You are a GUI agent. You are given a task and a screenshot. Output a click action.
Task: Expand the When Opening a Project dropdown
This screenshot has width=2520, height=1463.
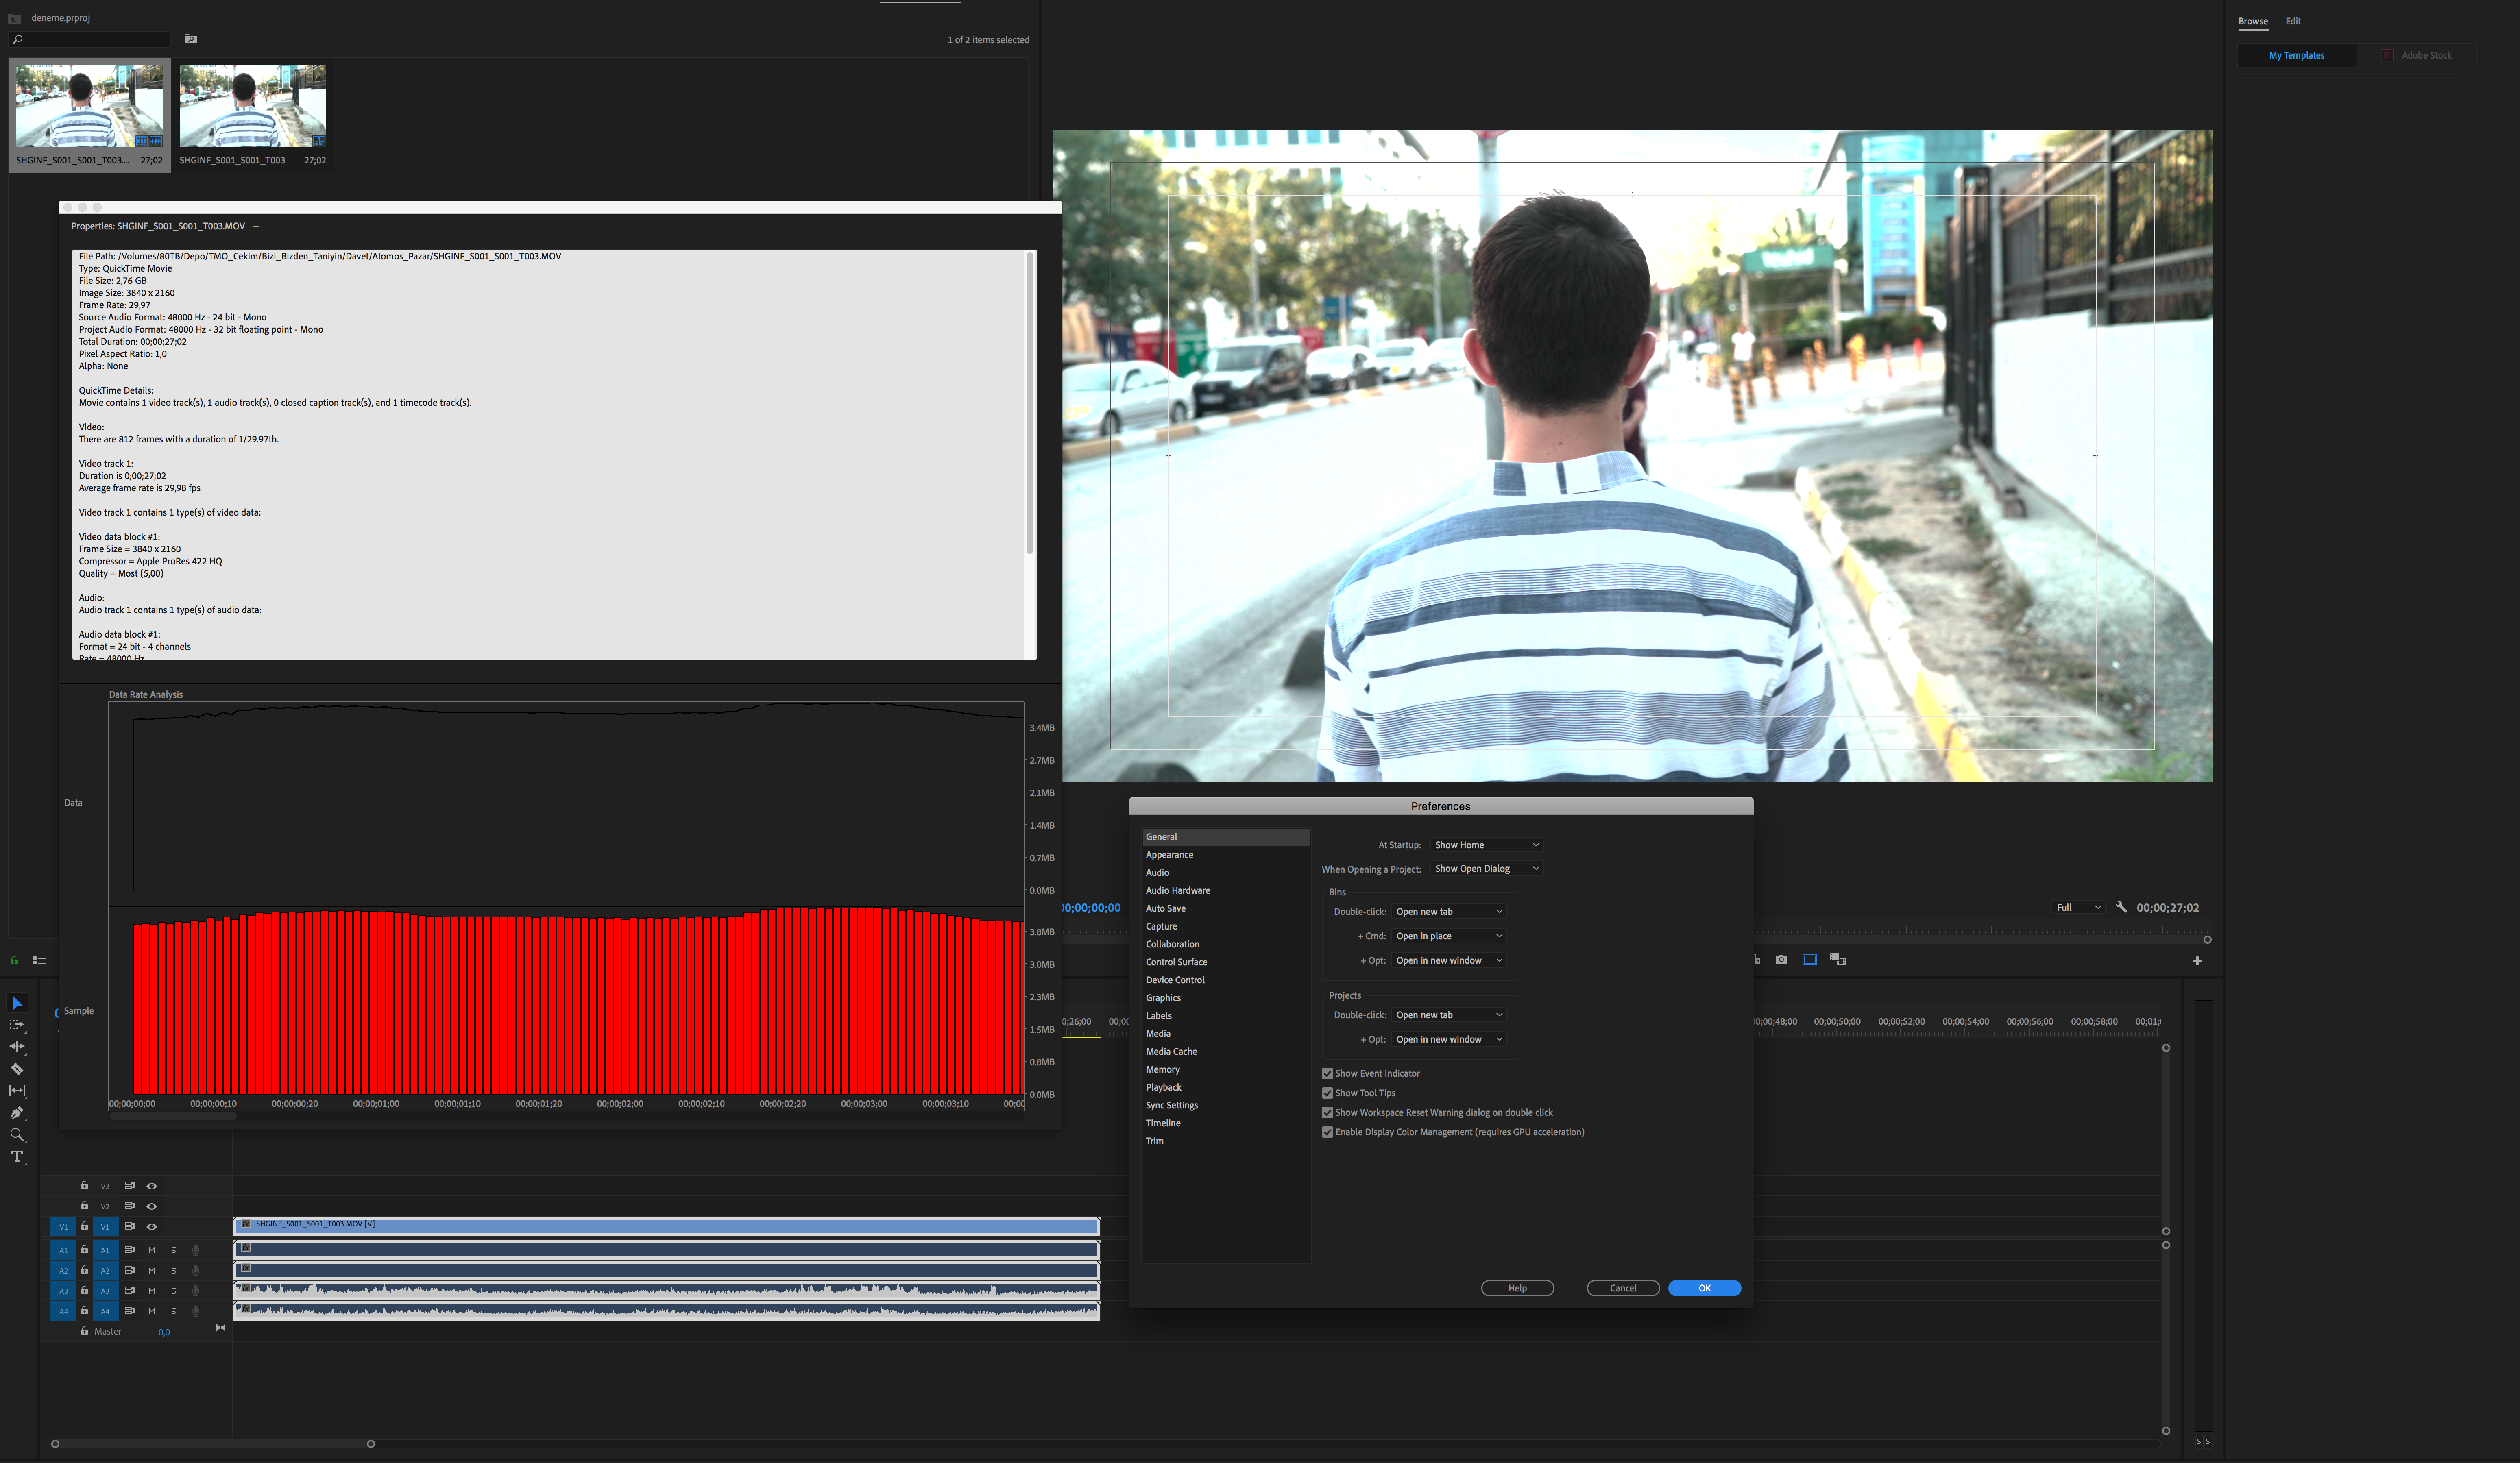tap(1486, 869)
